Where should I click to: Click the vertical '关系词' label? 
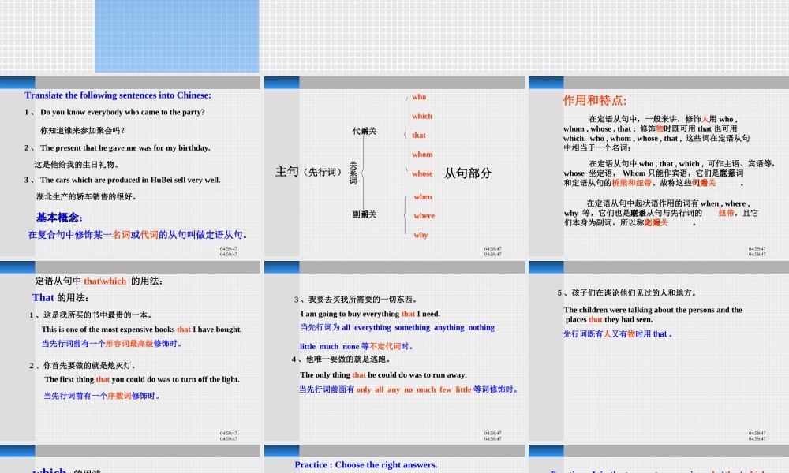tap(353, 173)
